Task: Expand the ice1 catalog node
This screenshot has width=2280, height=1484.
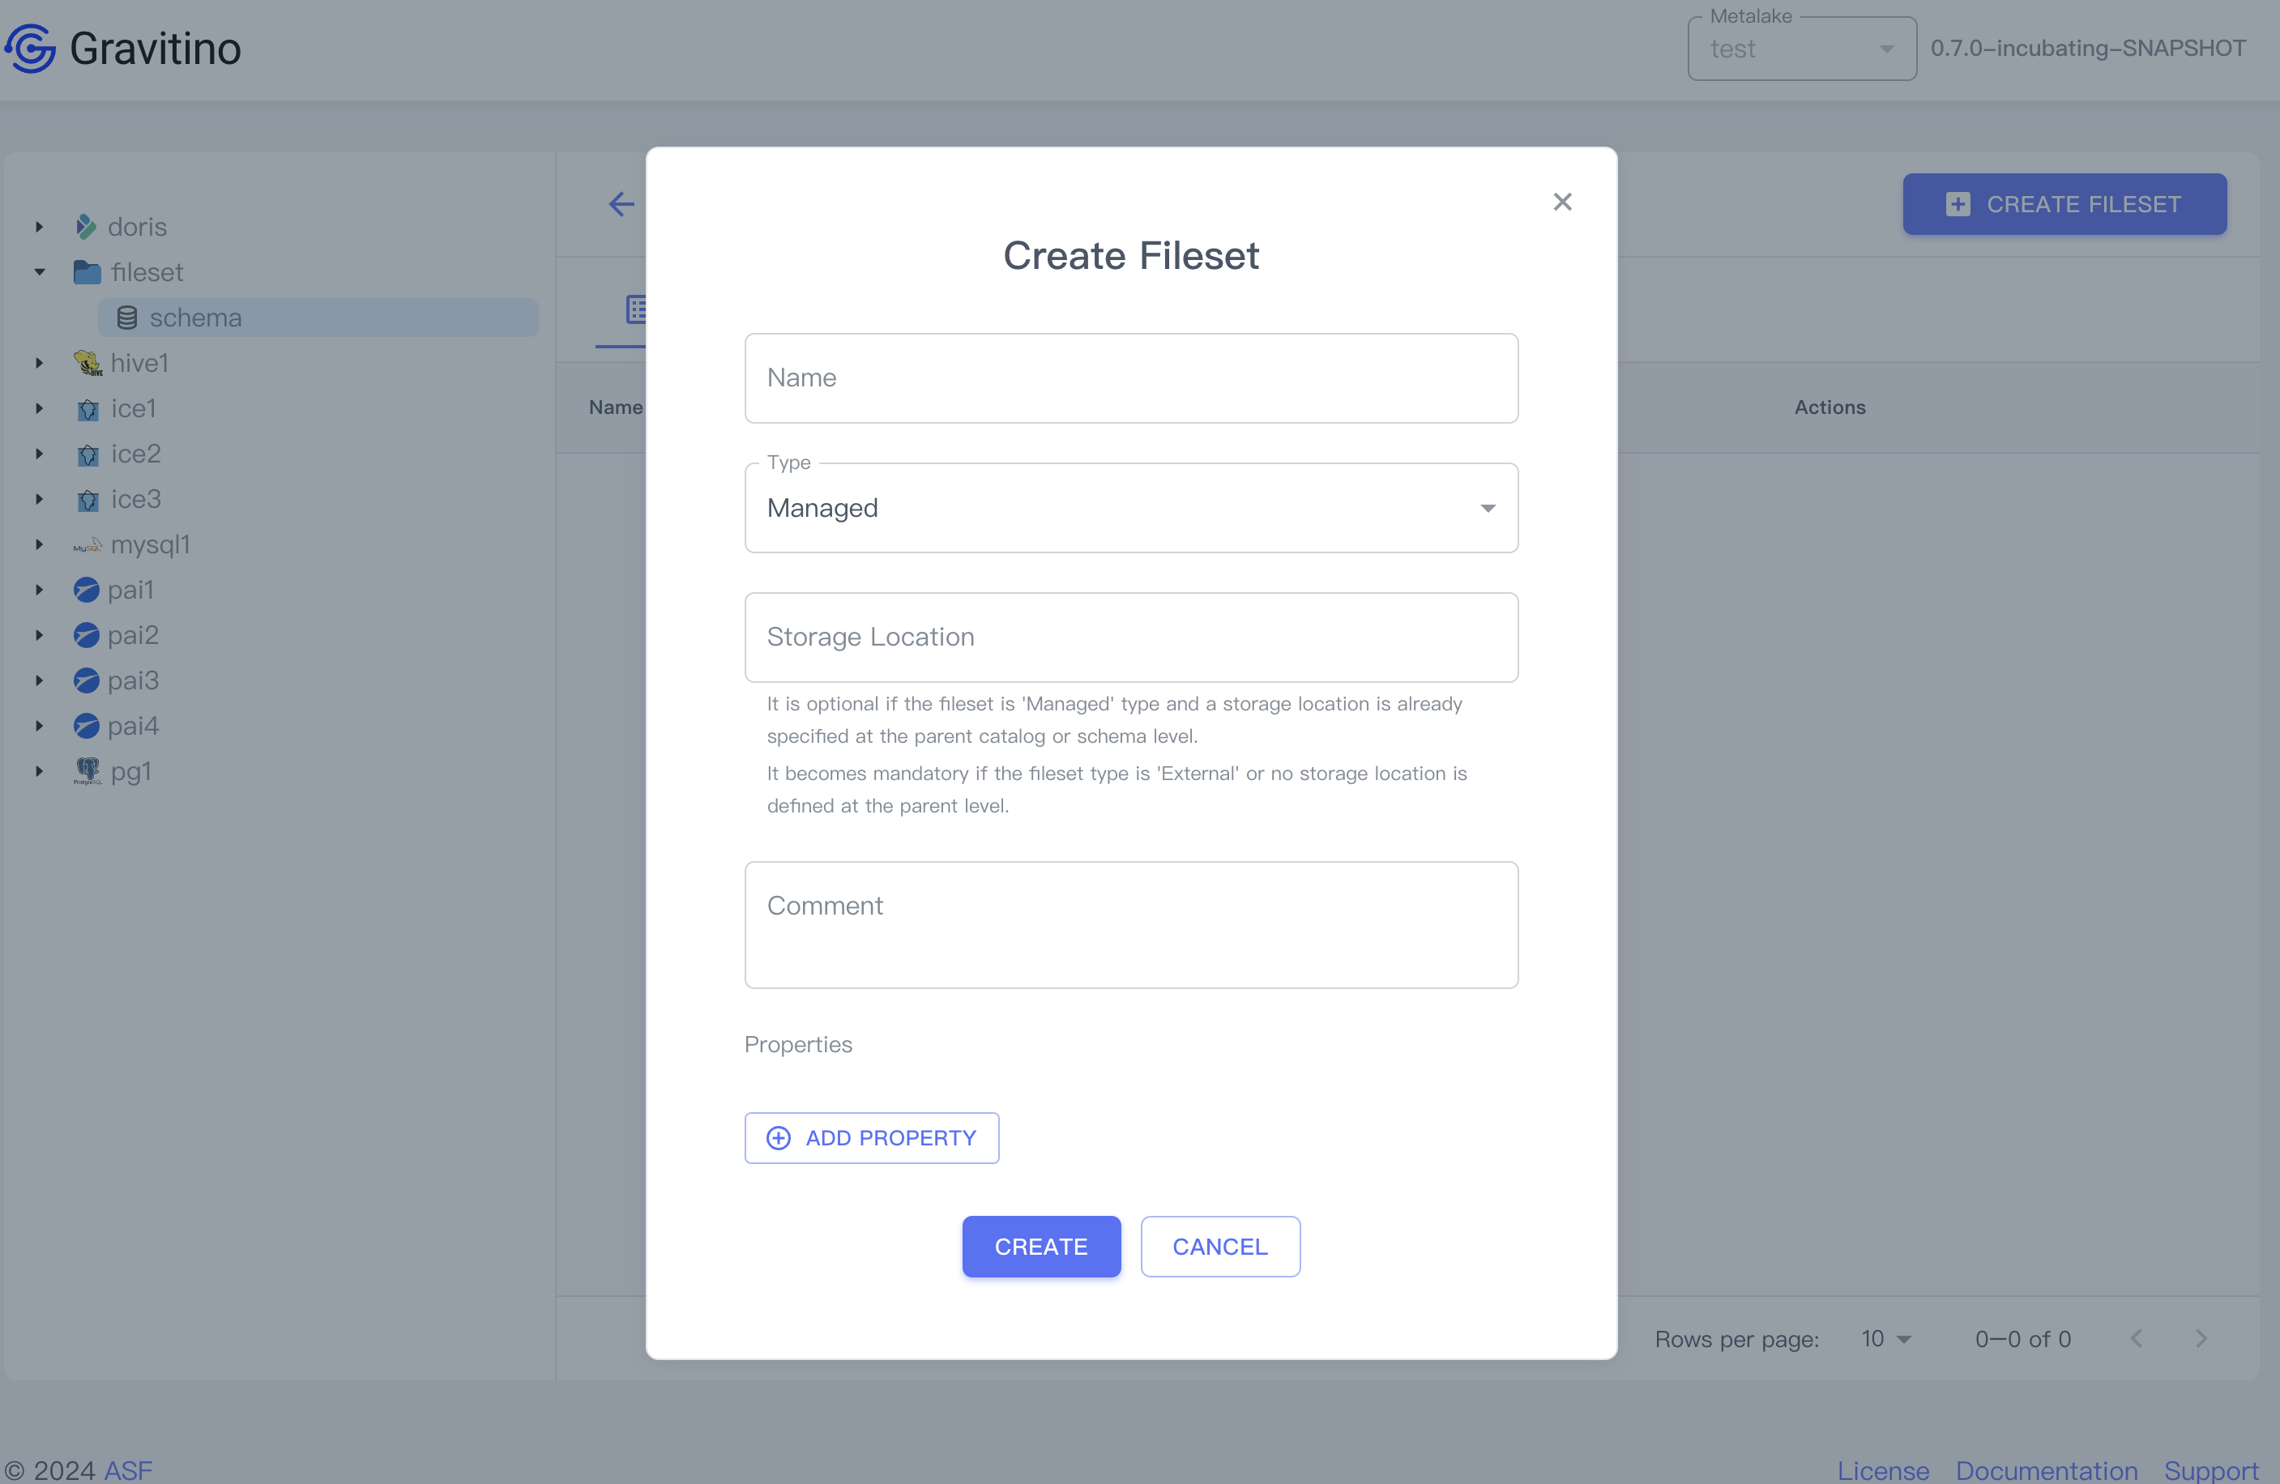Action: 39,409
